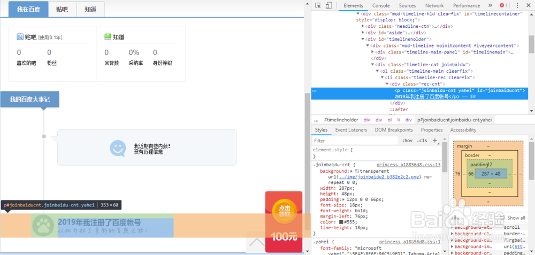Click the back-to-top arrow on page
Image resolution: width=535 pixels, height=255 pixels.
[256, 242]
